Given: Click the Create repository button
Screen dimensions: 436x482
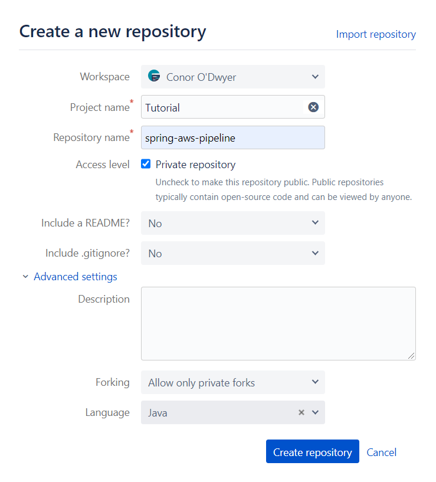Looking at the screenshot, I should pos(312,451).
